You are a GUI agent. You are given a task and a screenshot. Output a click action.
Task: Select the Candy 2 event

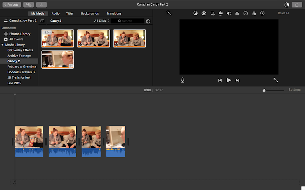pyautogui.click(x=19, y=61)
